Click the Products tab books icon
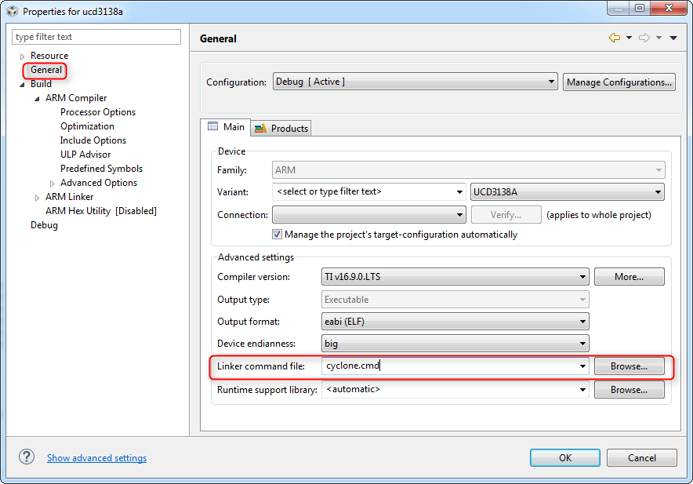Image resolution: width=693 pixels, height=484 pixels. (260, 129)
